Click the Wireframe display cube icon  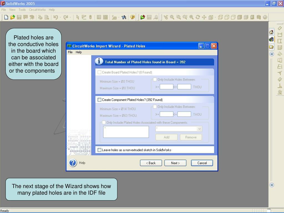click(220, 17)
